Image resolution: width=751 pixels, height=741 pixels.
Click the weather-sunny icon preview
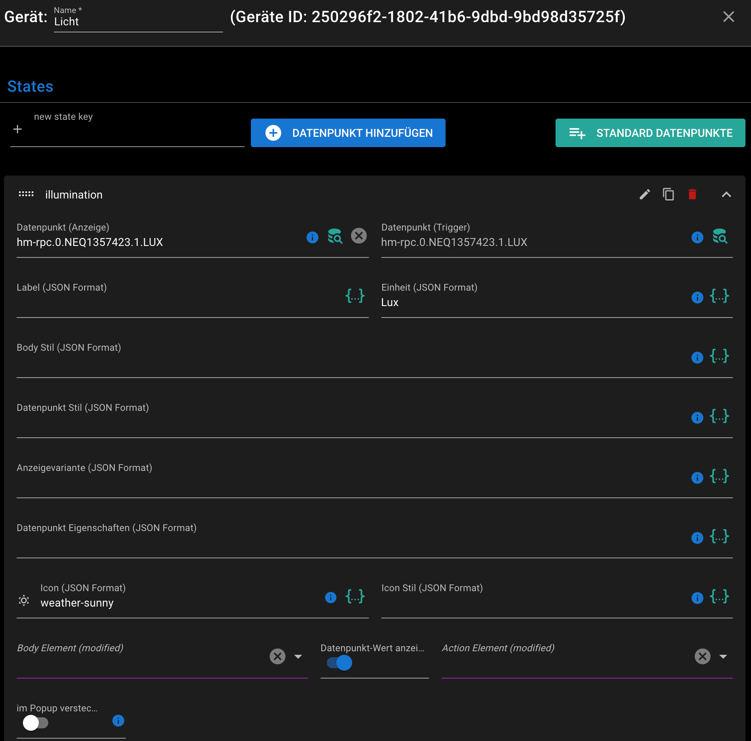coord(24,600)
